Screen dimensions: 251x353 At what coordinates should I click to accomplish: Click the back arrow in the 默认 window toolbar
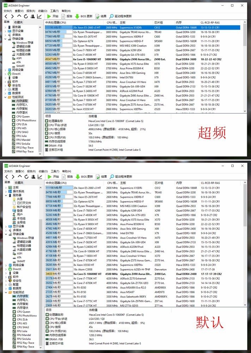click(x=7, y=177)
